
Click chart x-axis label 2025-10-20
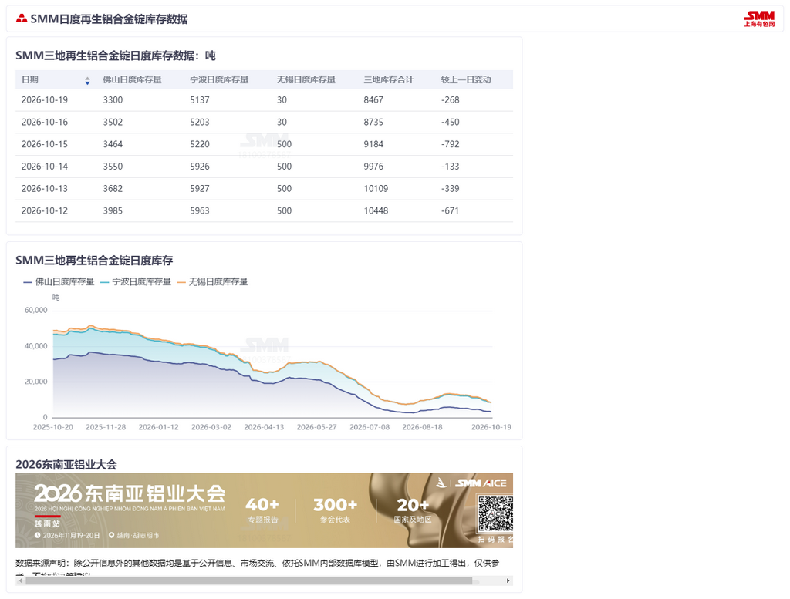tap(53, 427)
